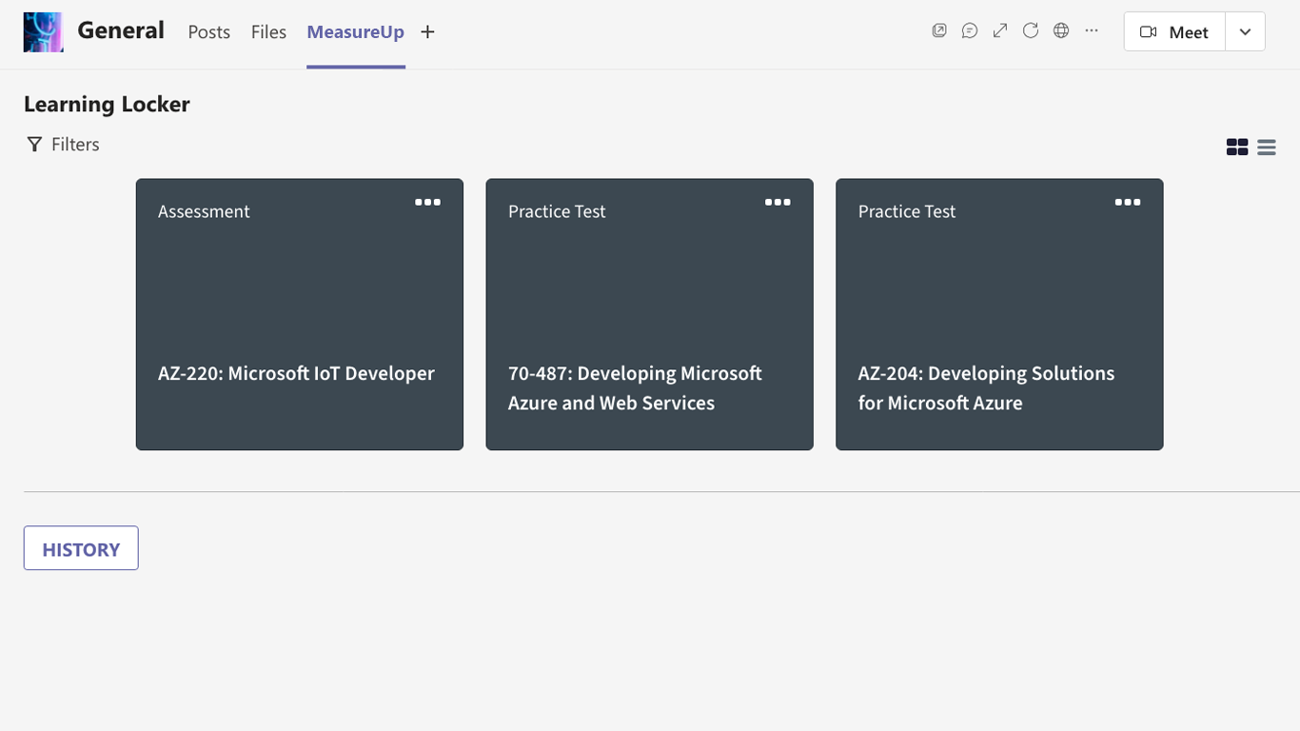Click the pop-out tab icon
The height and width of the screenshot is (731, 1300).
click(x=939, y=30)
